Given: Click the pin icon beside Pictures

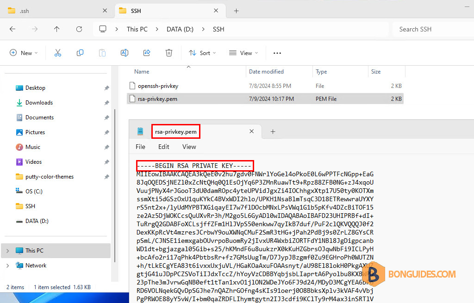Looking at the screenshot, I should 107,132.
